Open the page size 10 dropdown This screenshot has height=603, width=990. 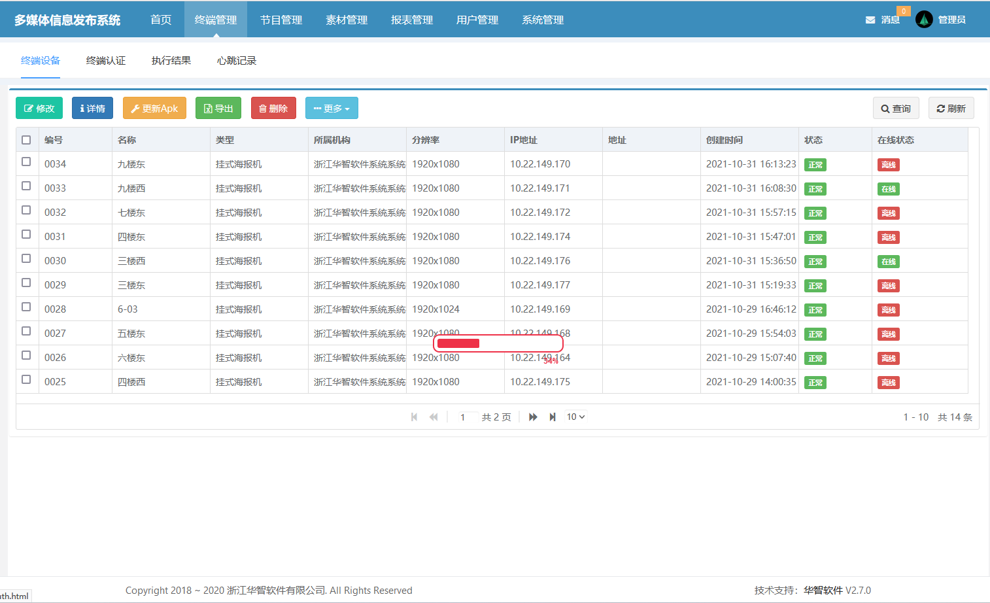575,417
